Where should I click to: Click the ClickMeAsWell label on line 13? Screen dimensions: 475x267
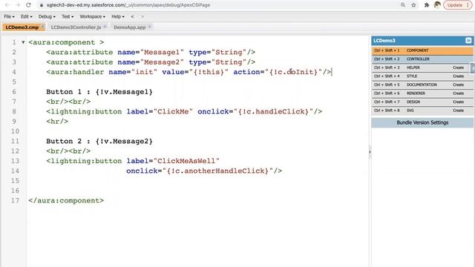pyautogui.click(x=186, y=161)
